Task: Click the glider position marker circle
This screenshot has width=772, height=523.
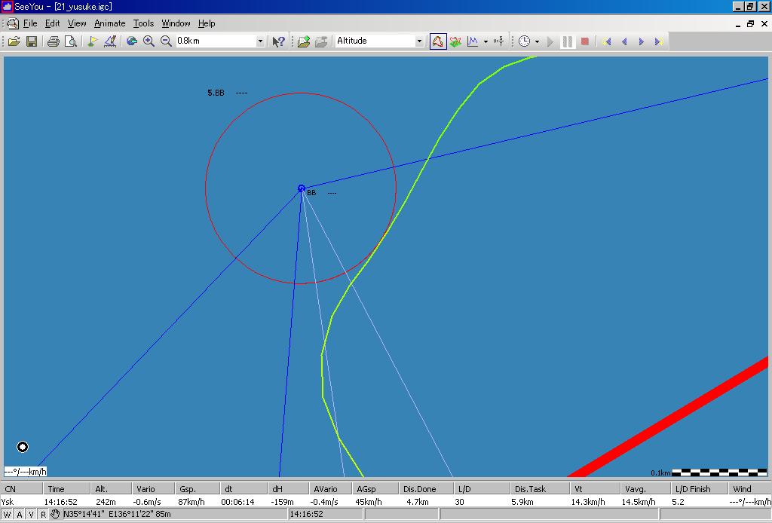Action: coord(23,447)
